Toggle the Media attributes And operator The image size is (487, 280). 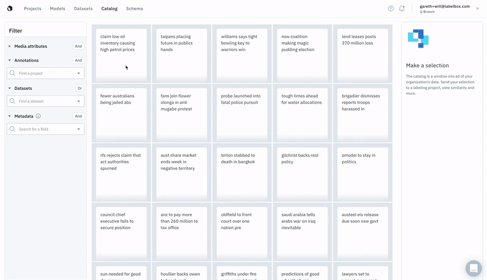coord(79,46)
